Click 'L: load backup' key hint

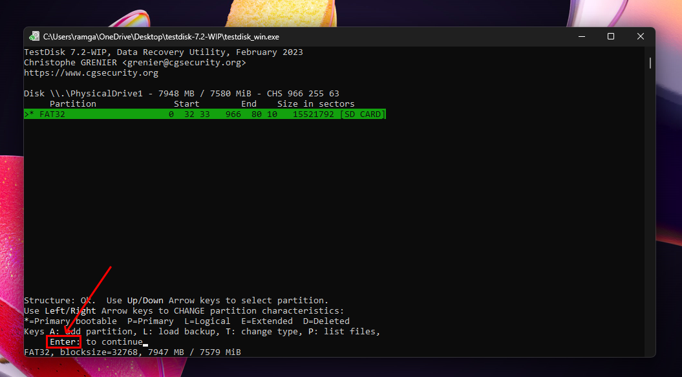pyautogui.click(x=179, y=331)
